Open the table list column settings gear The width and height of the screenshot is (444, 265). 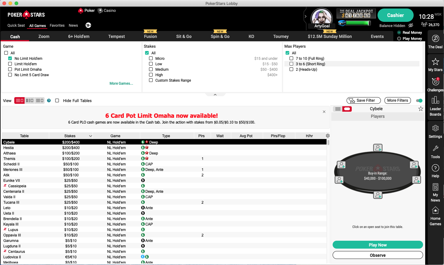(327, 136)
